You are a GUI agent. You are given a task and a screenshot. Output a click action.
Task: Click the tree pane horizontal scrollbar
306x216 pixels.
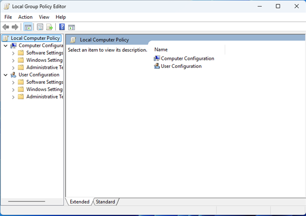pos(26,201)
